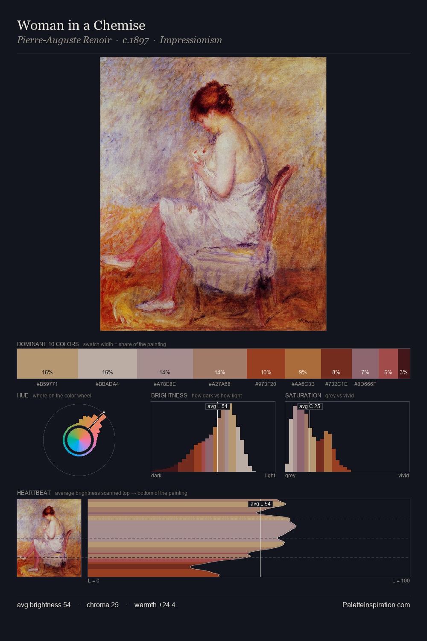Select the 15% pale beige swatch

pyautogui.click(x=108, y=364)
